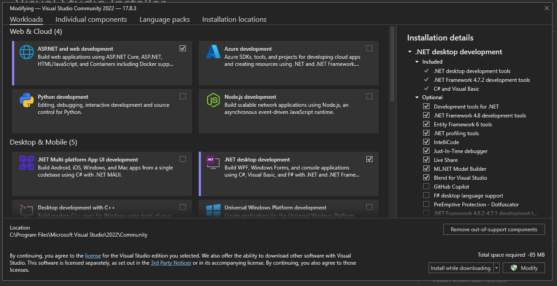
Task: Enable GitHub Copilot component
Action: click(426, 186)
